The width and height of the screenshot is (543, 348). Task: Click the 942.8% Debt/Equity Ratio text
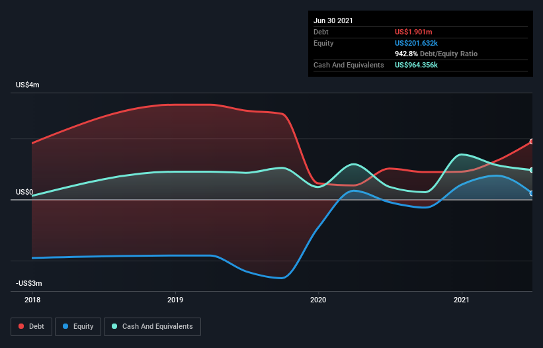pyautogui.click(x=437, y=54)
